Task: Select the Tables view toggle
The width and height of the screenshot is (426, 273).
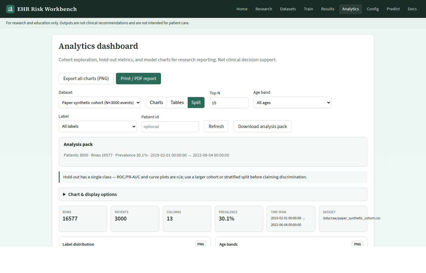Action: (x=177, y=103)
